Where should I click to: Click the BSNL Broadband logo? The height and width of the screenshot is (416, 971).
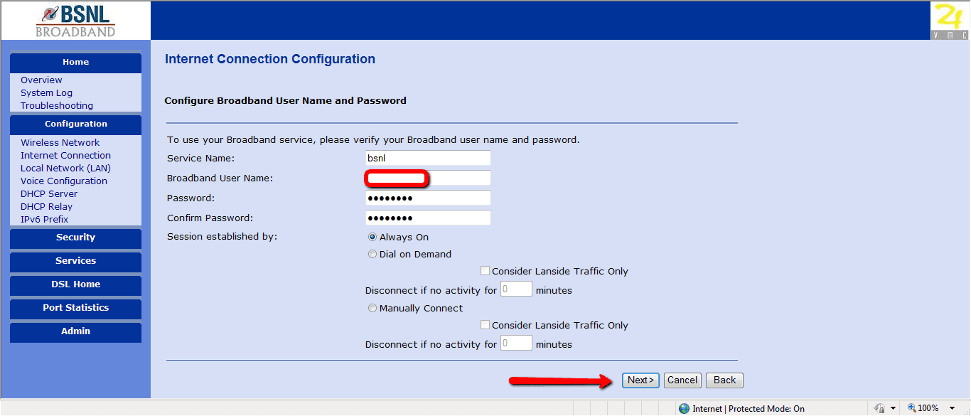(75, 20)
